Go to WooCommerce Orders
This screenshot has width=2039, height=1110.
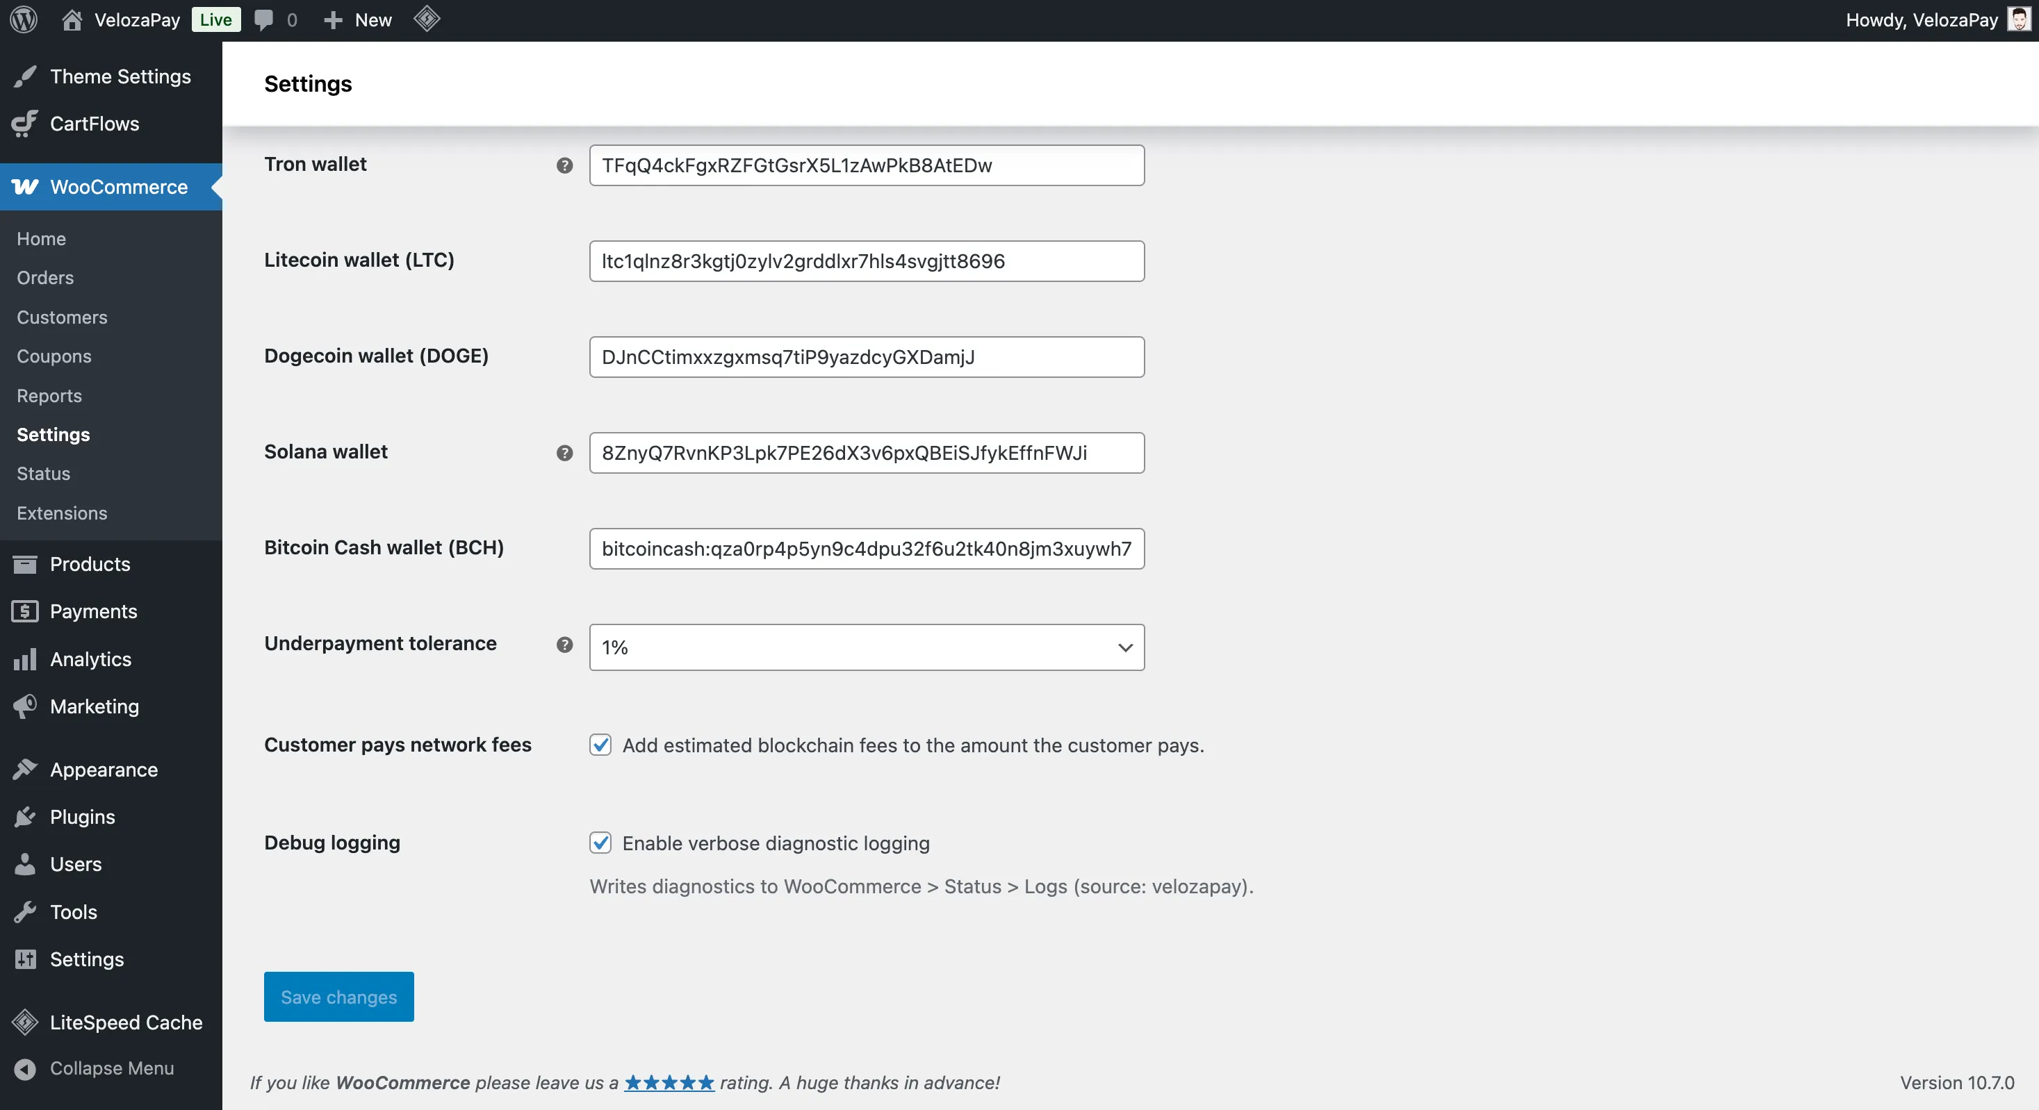45,278
